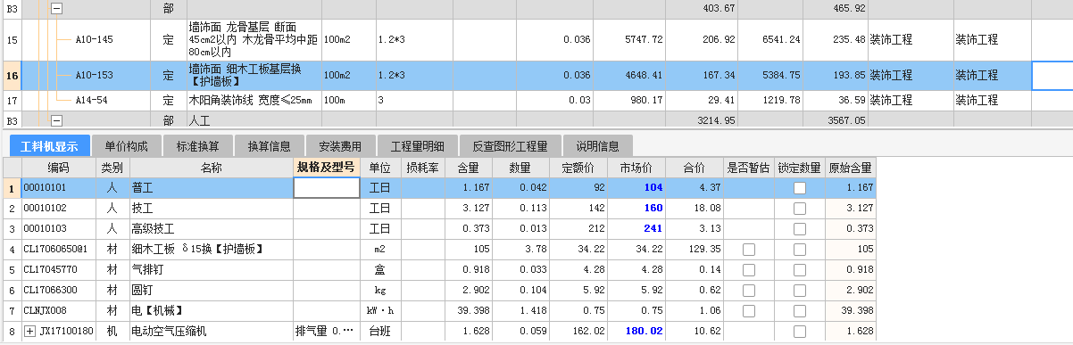Screen dimensions: 1073x345
Task: Click code cell CL17045770
Action: tap(58, 269)
